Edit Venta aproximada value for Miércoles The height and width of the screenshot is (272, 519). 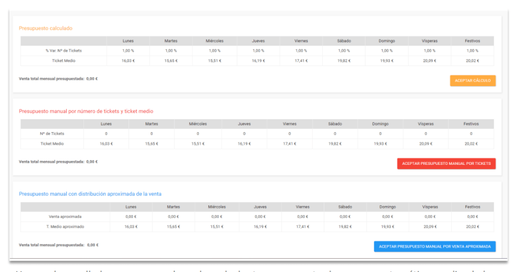(x=216, y=216)
